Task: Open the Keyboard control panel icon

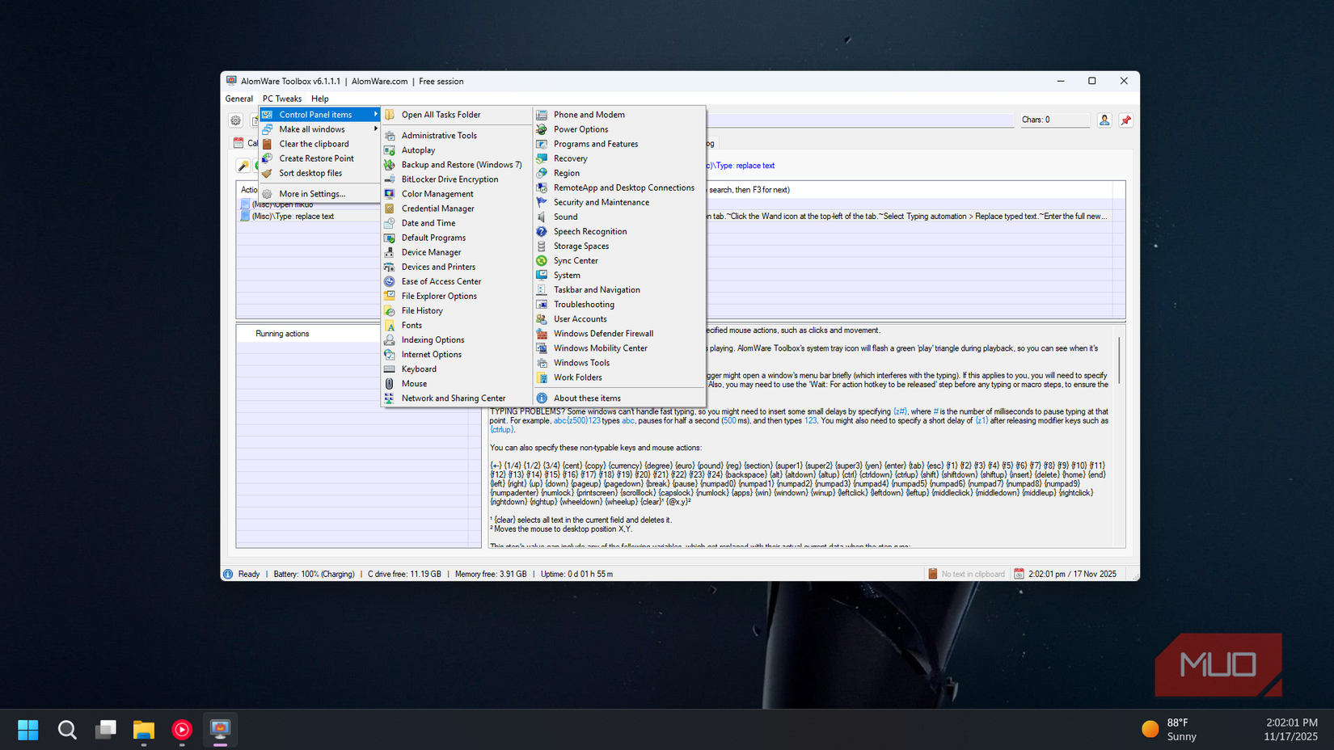Action: (x=420, y=369)
